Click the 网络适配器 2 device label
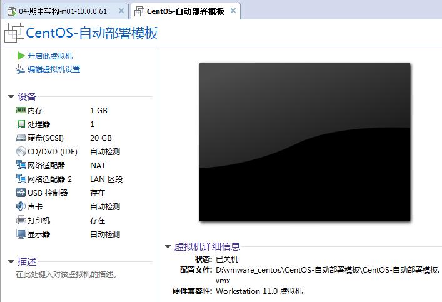442x302 pixels. (49, 179)
